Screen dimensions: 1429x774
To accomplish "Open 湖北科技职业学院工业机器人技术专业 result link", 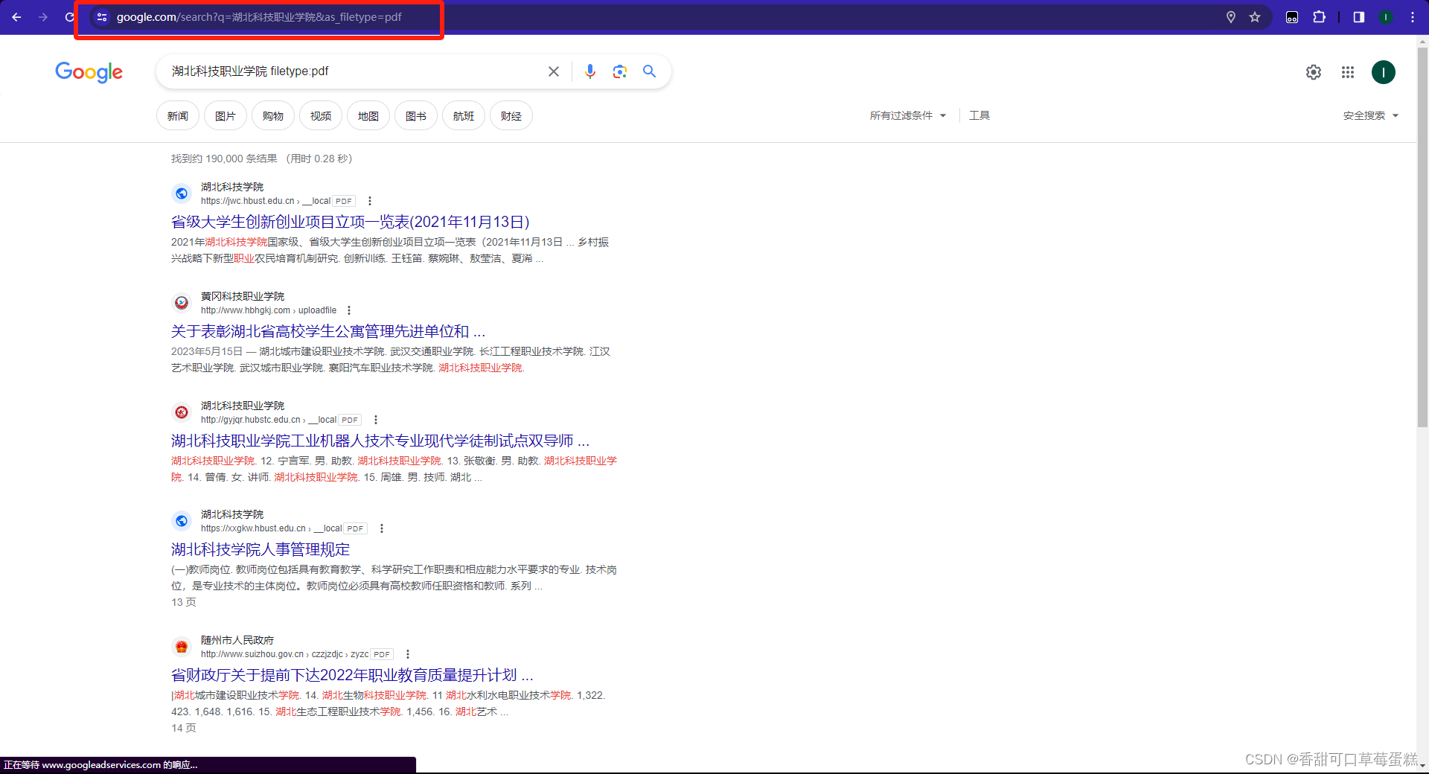I will pos(380,441).
